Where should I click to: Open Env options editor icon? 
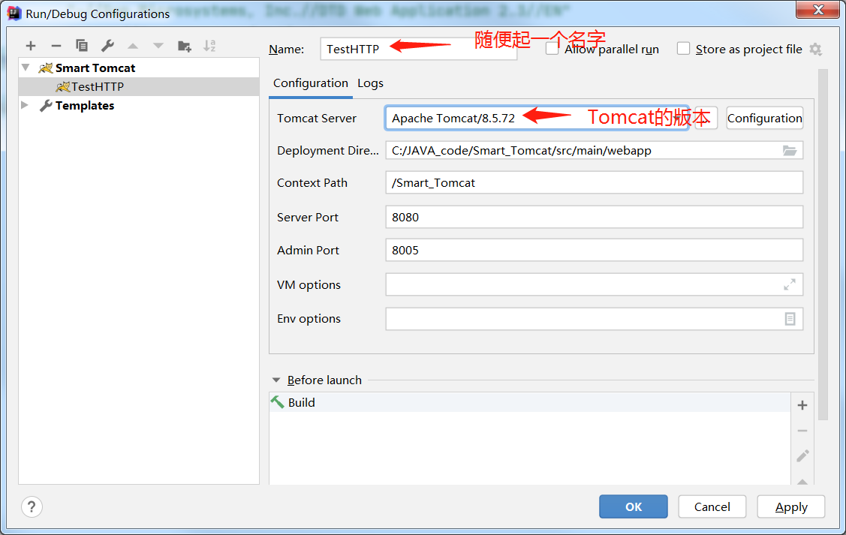click(790, 319)
